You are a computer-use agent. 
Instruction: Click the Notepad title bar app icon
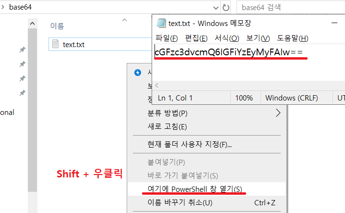pos(160,23)
